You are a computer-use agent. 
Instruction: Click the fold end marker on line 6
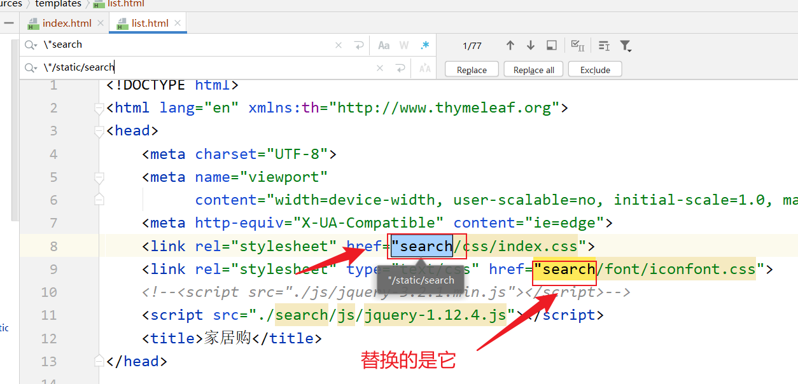pos(99,200)
